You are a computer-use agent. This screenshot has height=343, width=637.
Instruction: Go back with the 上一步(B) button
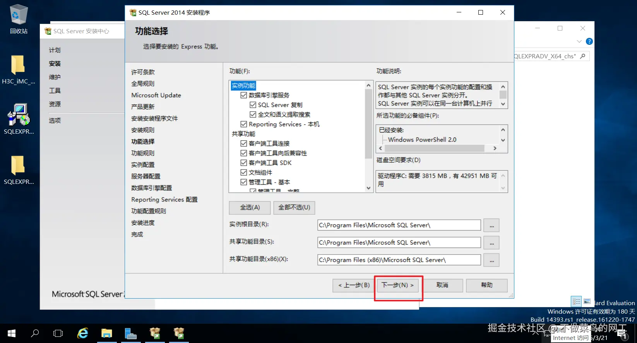click(x=354, y=285)
